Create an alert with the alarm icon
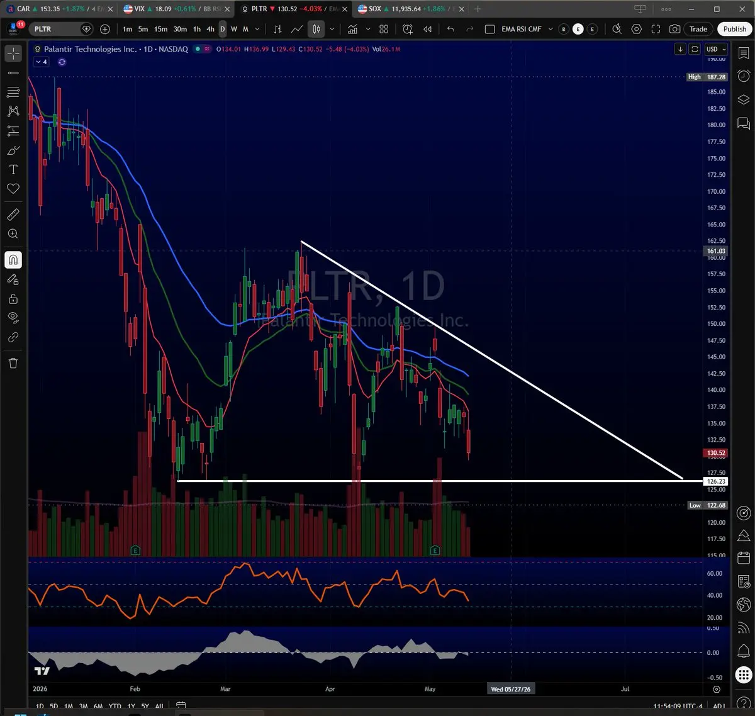 [408, 29]
